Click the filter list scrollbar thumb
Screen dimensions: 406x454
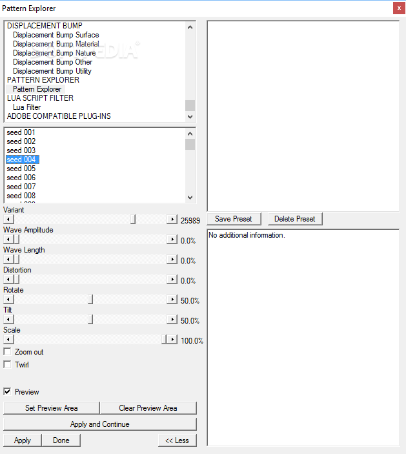(190, 105)
